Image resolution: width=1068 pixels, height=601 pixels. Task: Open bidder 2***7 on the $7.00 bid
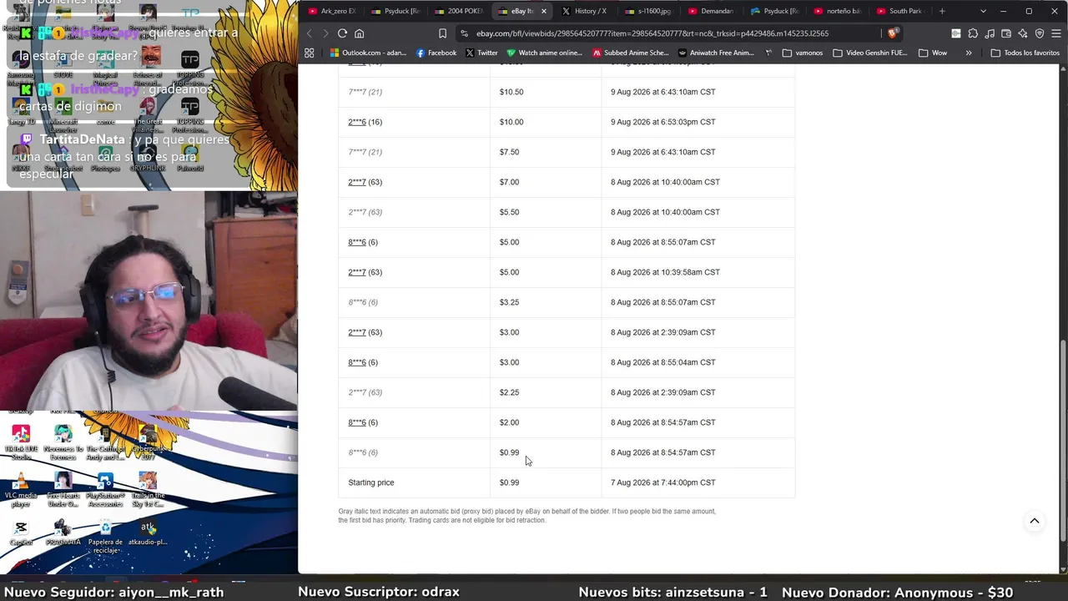357,182
